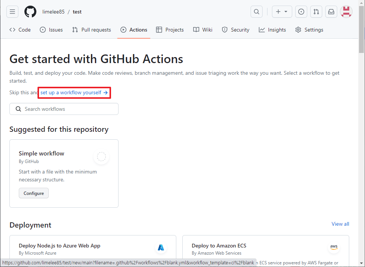Open the repository Settings tab
Image resolution: width=365 pixels, height=267 pixels.
[x=309, y=30]
